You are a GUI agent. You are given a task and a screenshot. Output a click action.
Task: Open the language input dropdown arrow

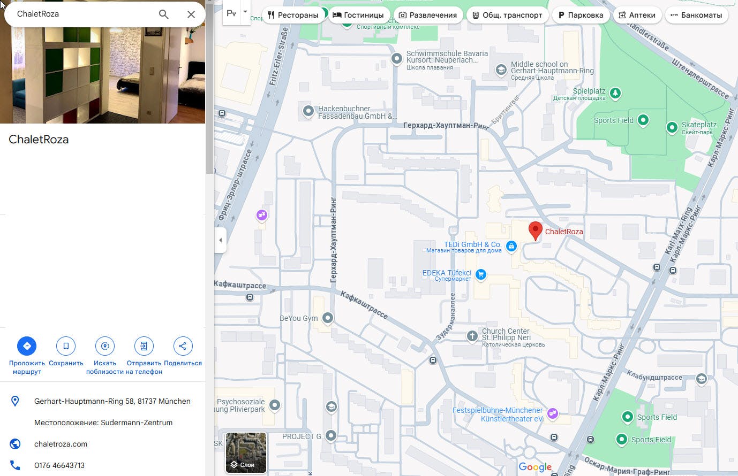point(245,12)
